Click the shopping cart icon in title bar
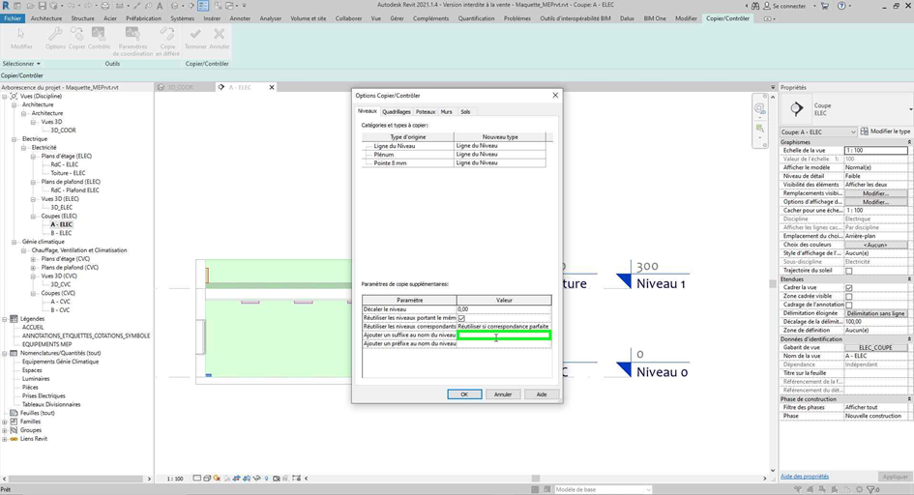This screenshot has height=495, width=914. tap(825, 6)
